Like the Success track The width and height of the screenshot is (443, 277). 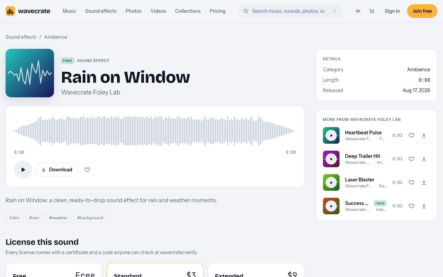412,206
